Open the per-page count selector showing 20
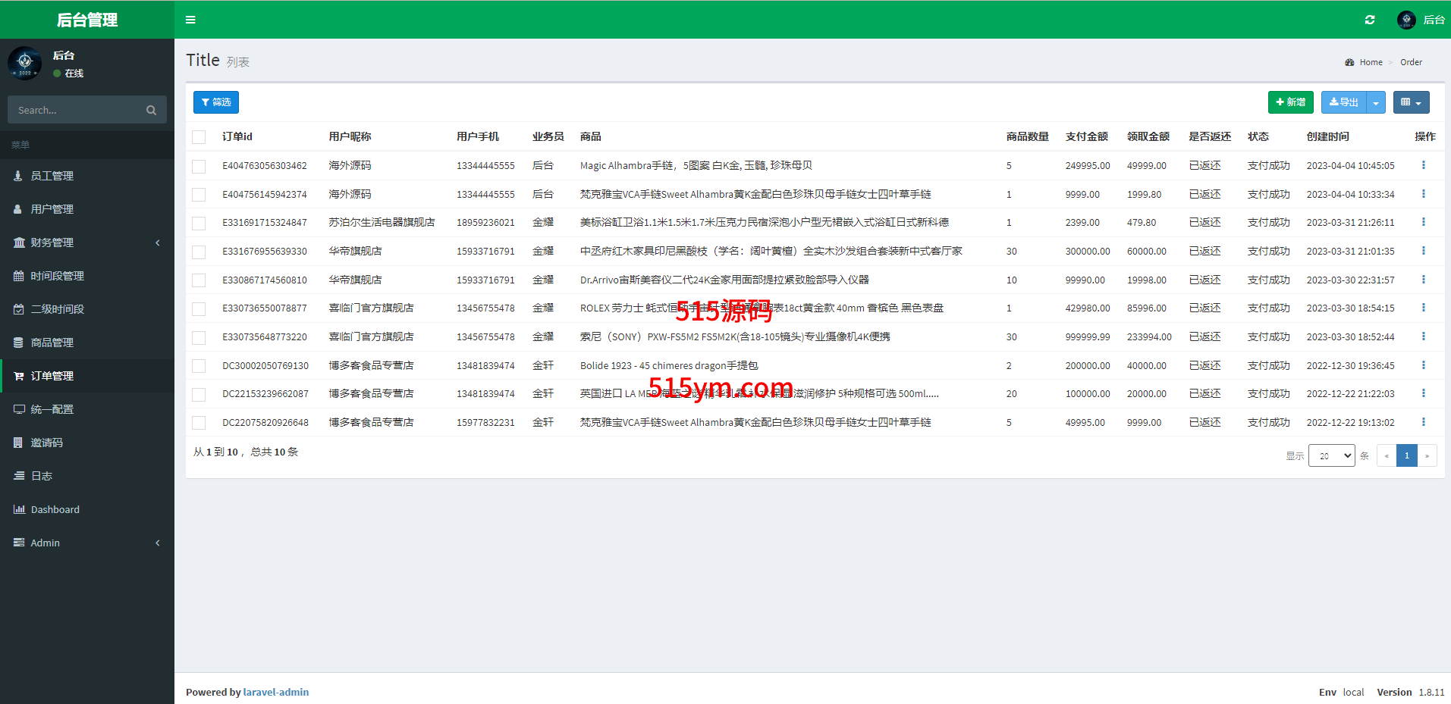The height and width of the screenshot is (704, 1451). [1331, 455]
